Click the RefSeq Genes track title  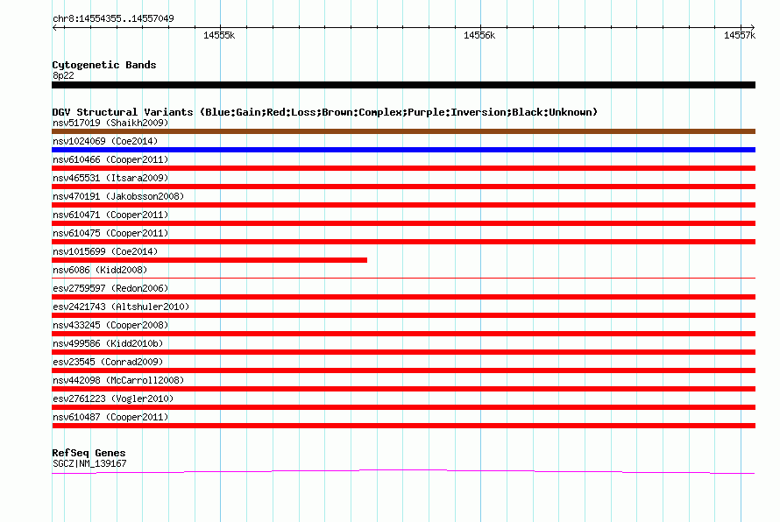click(x=89, y=453)
